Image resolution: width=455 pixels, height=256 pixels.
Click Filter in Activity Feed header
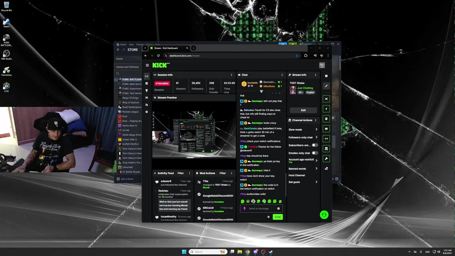pyautogui.click(x=181, y=173)
